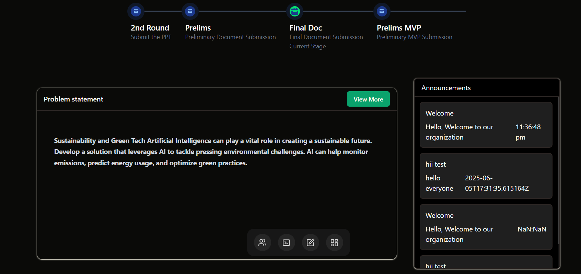This screenshot has width=581, height=274.
Task: Click the 'Problem statement' card heading
Action: [73, 99]
